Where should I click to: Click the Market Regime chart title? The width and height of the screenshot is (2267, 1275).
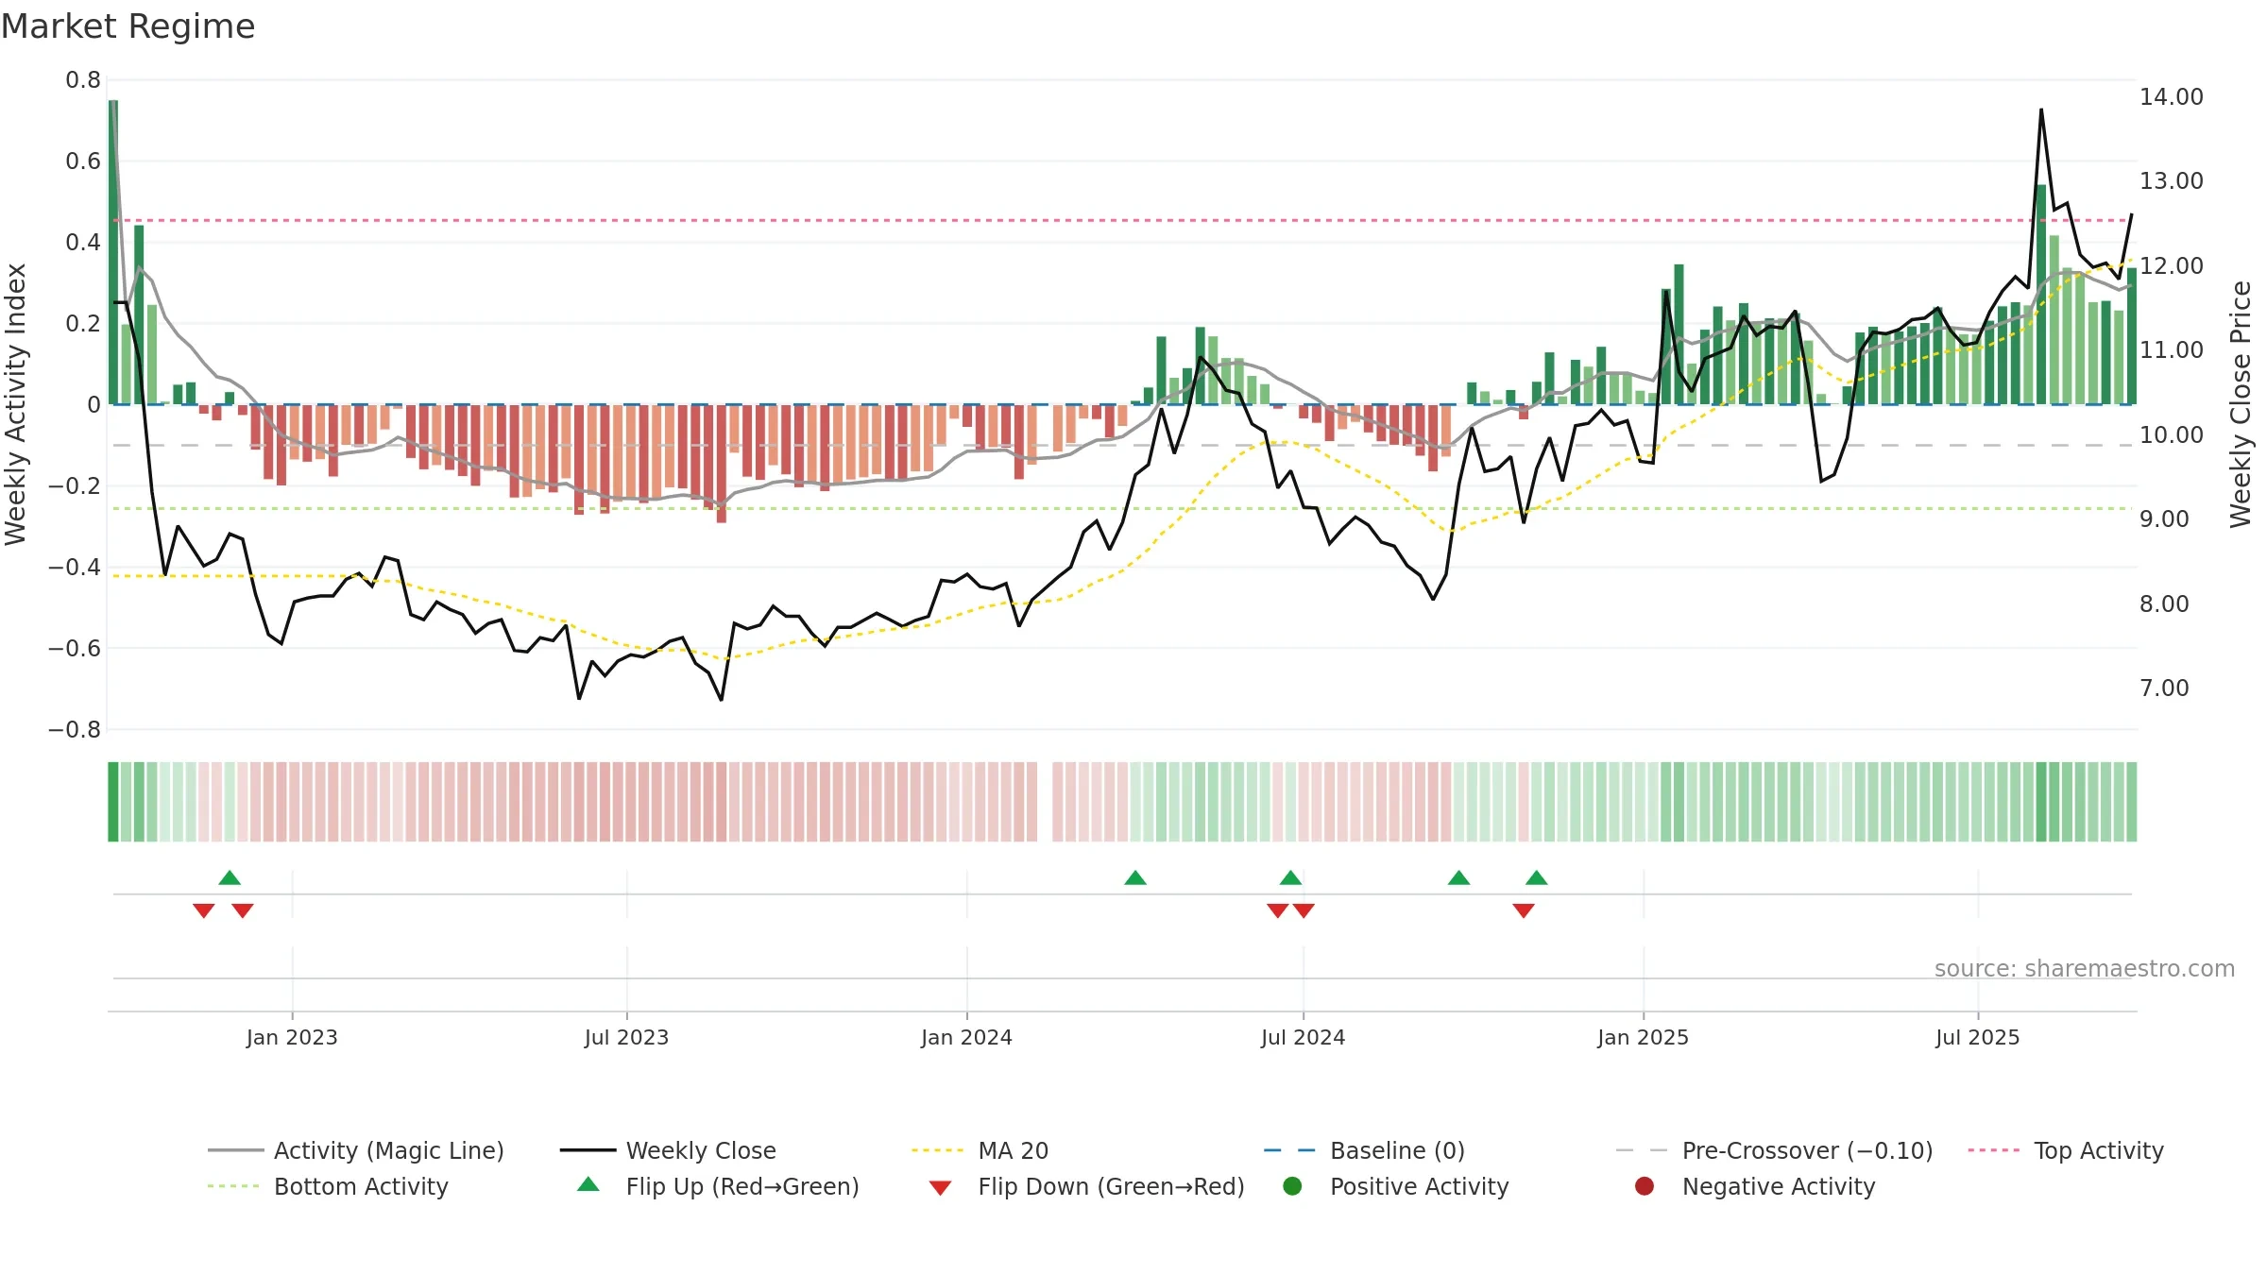(128, 26)
